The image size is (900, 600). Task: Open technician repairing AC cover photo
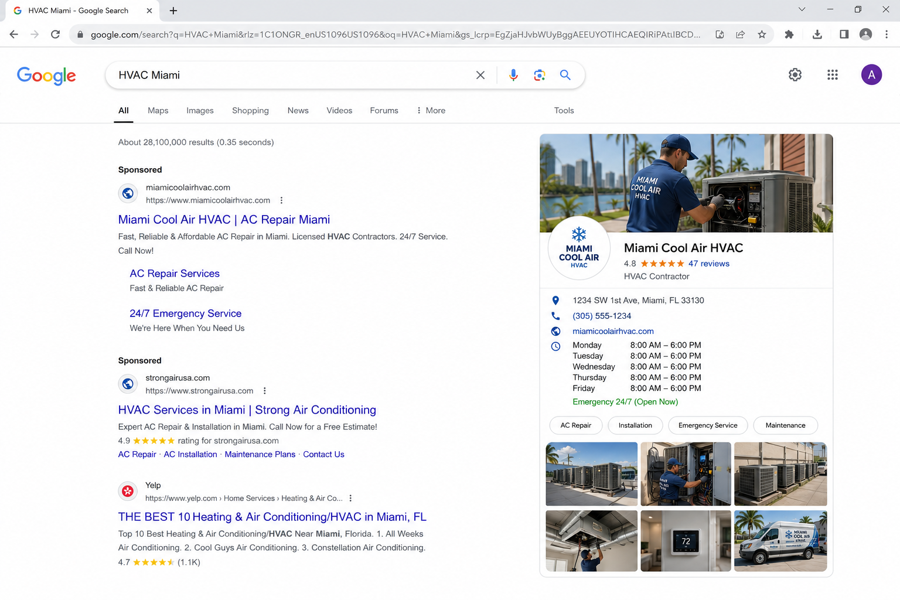click(x=686, y=183)
